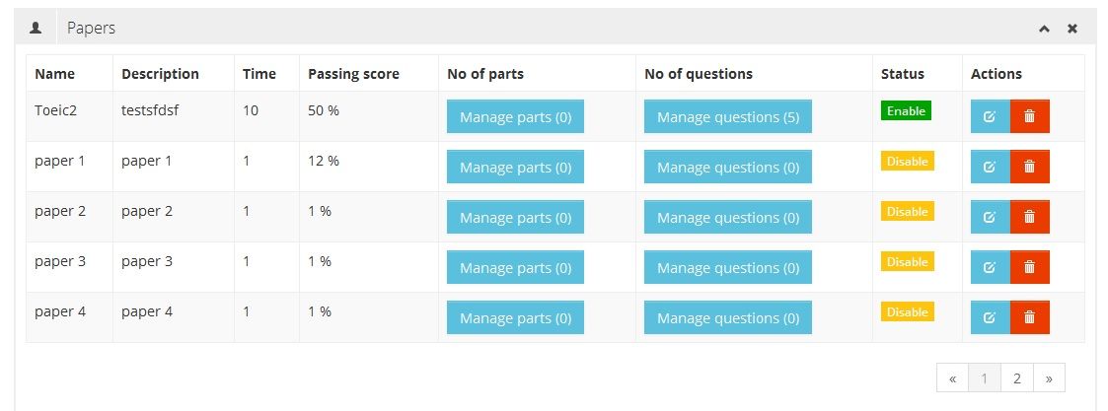Click Manage parts (0) for paper 2
1108x411 pixels.
click(515, 217)
